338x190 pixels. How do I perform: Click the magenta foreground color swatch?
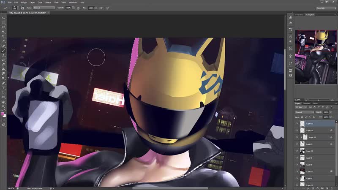point(3,114)
